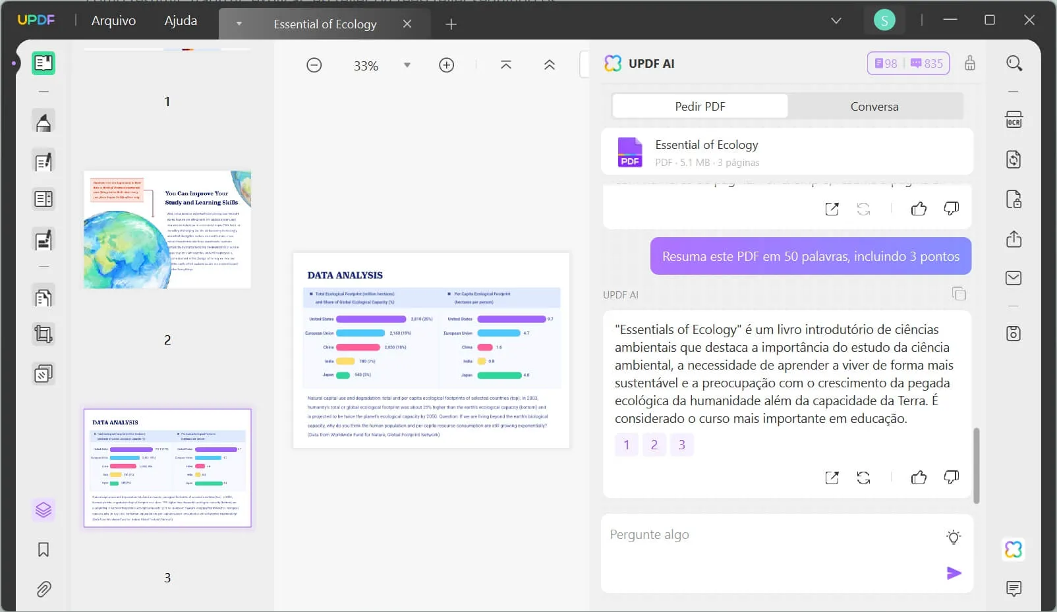Close the Essential of Ecology tab
1057x612 pixels.
pyautogui.click(x=407, y=24)
